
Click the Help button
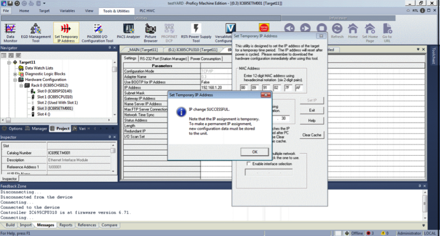(312, 120)
